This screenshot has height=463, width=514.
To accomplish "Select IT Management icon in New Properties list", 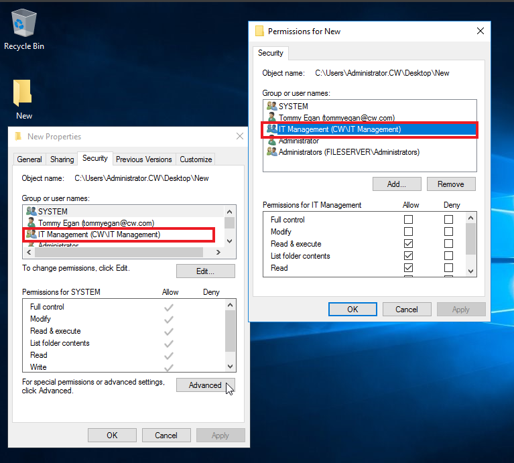I will click(x=31, y=235).
